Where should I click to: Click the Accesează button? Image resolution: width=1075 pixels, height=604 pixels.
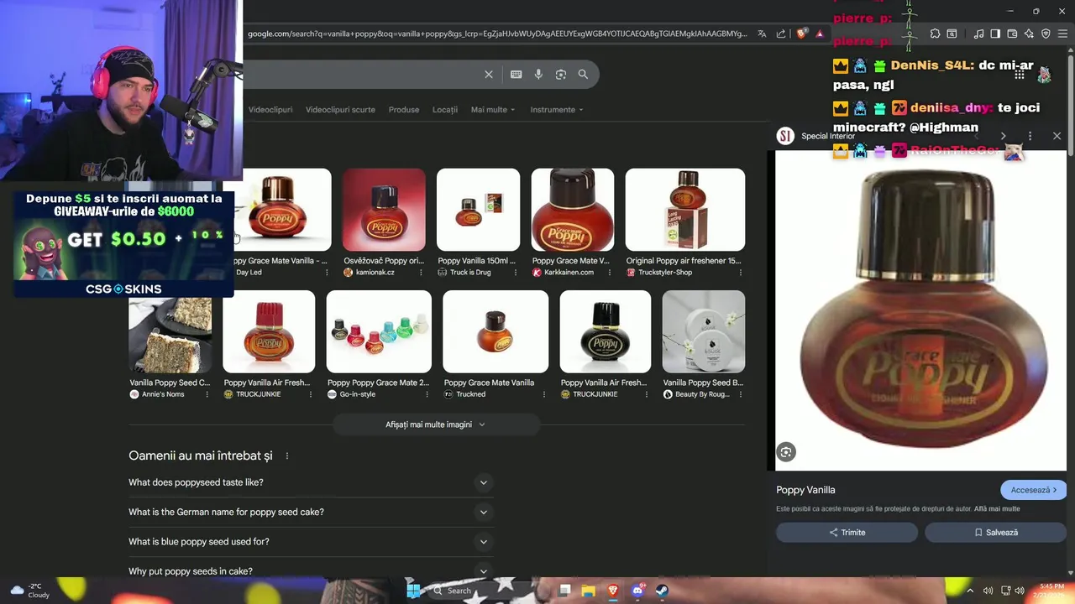pos(1033,490)
